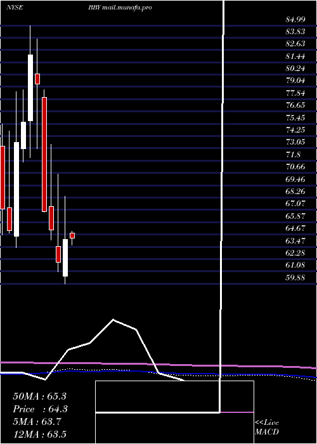Click the 83.83 price axis label
This screenshot has height=444, width=317.
point(295,32)
